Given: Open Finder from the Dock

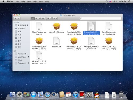Looking at the screenshot, I should coord(13,94).
